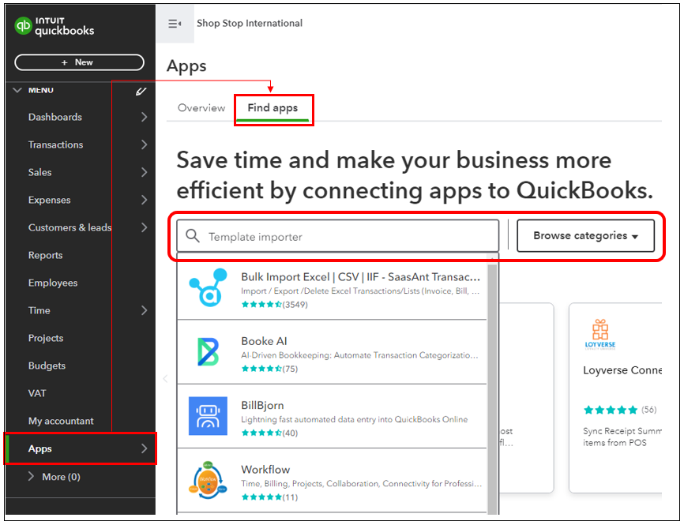Screen dimensions: 684x525
Task: Click the Intuit QuickBooks logo
Action: (x=54, y=26)
